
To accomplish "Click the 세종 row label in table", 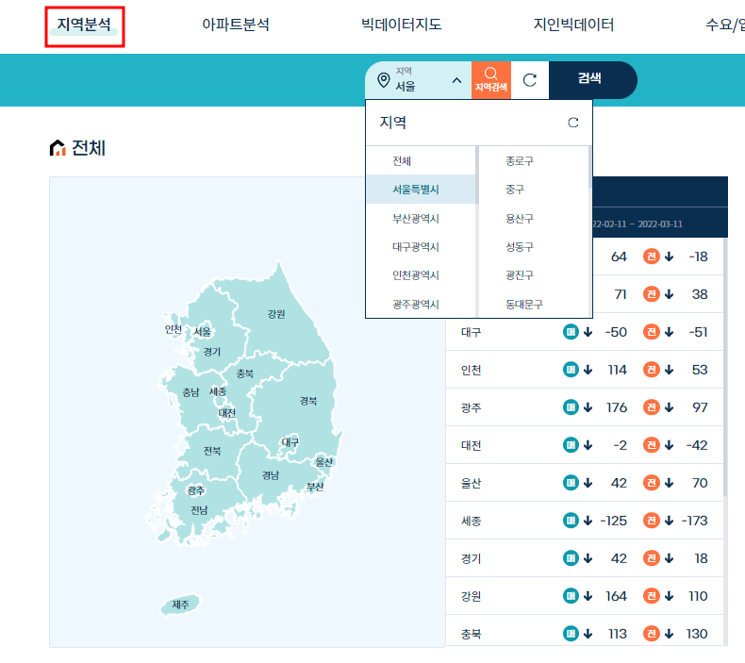I will (472, 521).
